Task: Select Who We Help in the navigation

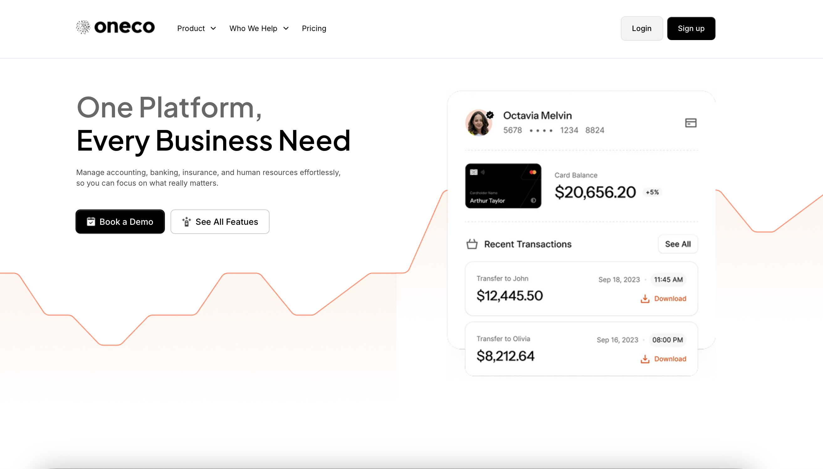Action: tap(253, 28)
